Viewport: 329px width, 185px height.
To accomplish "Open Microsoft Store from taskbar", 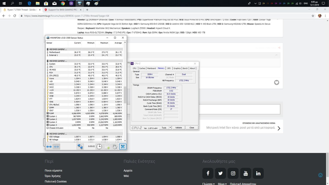I will (46, 3).
